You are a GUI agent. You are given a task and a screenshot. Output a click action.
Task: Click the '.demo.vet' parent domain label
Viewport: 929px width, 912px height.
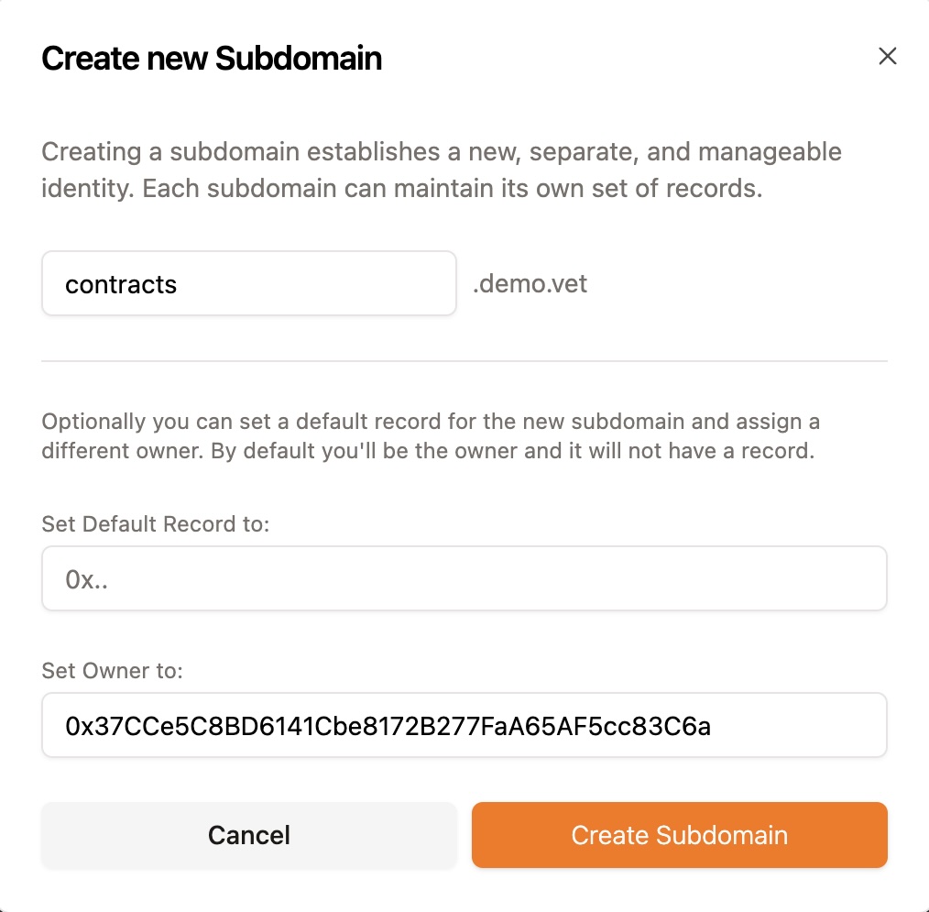(530, 284)
